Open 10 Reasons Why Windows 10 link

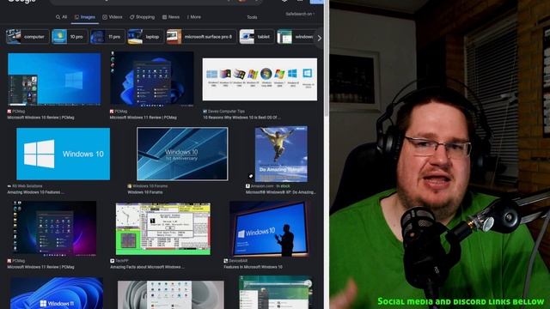tap(241, 118)
